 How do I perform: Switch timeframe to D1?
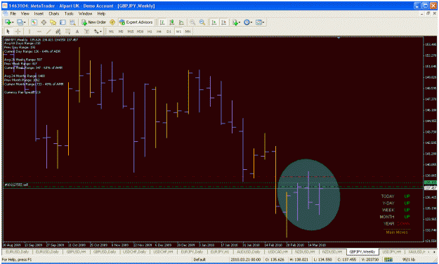click(169, 32)
